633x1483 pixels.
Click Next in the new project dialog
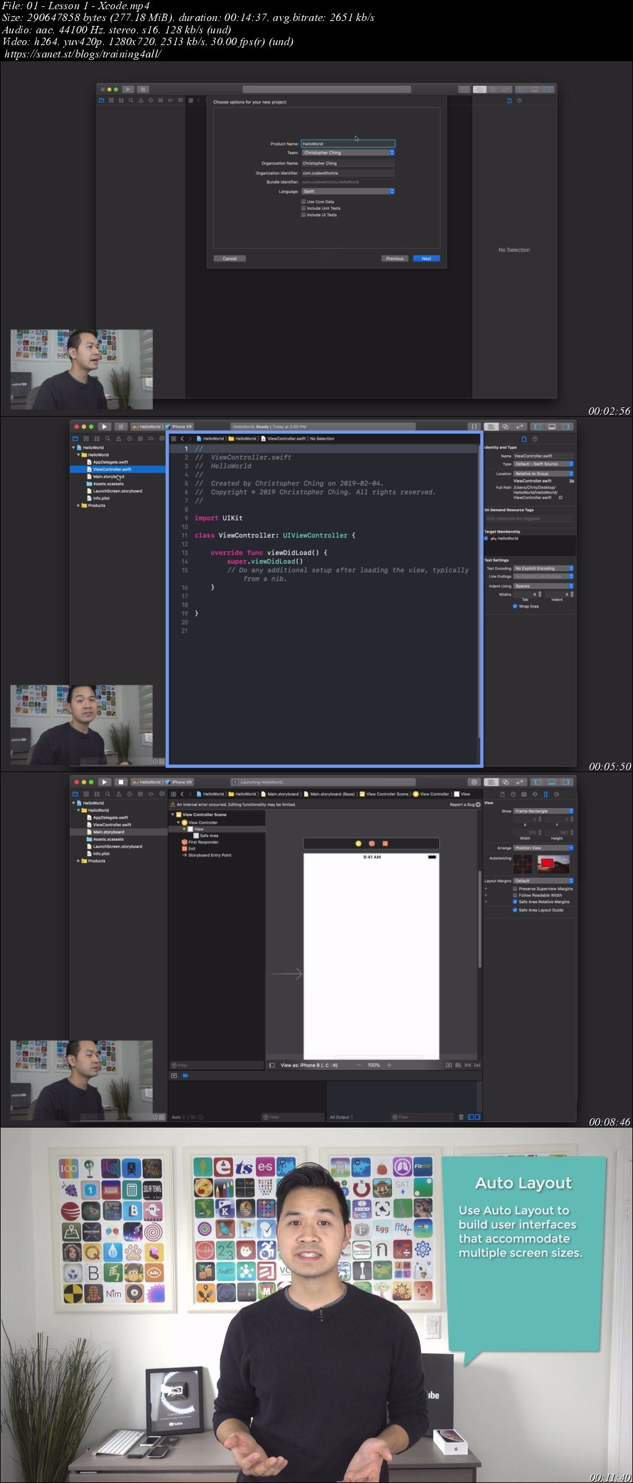click(427, 259)
